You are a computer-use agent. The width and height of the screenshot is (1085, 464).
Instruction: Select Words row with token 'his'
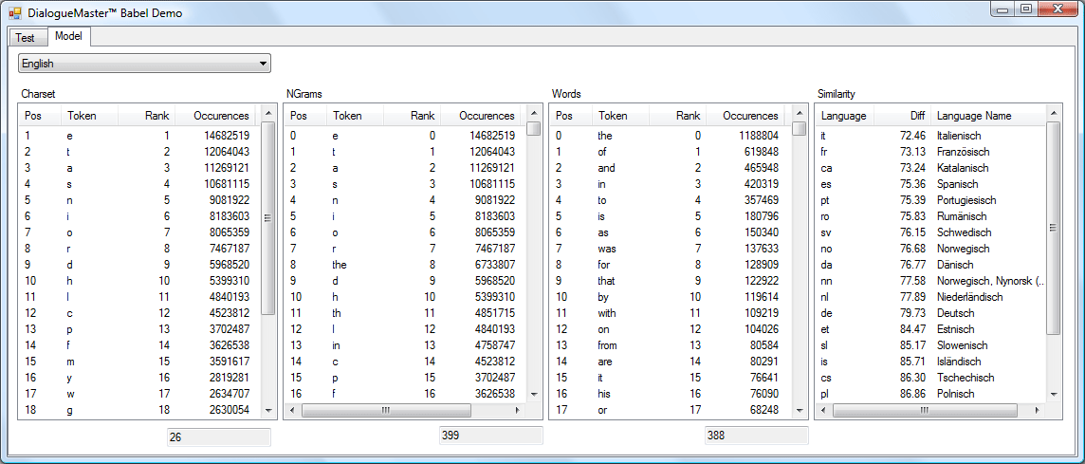(x=671, y=394)
